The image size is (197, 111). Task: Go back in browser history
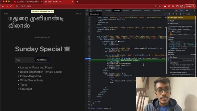click(x=3, y=6)
